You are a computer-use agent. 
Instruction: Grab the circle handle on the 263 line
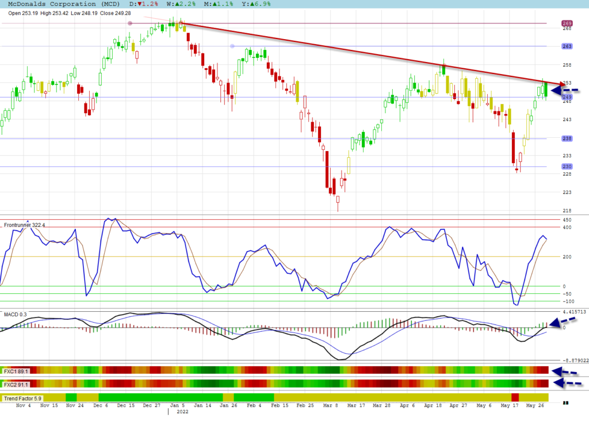[232, 46]
